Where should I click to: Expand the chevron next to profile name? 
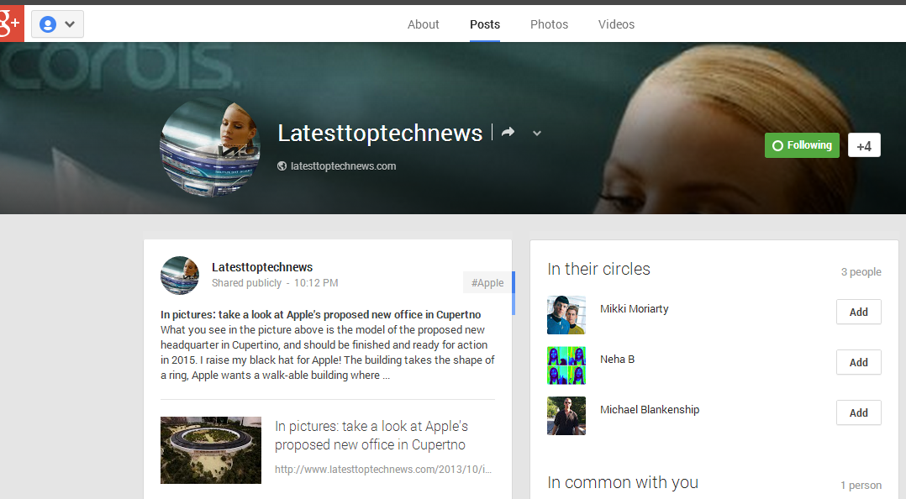[x=537, y=134]
